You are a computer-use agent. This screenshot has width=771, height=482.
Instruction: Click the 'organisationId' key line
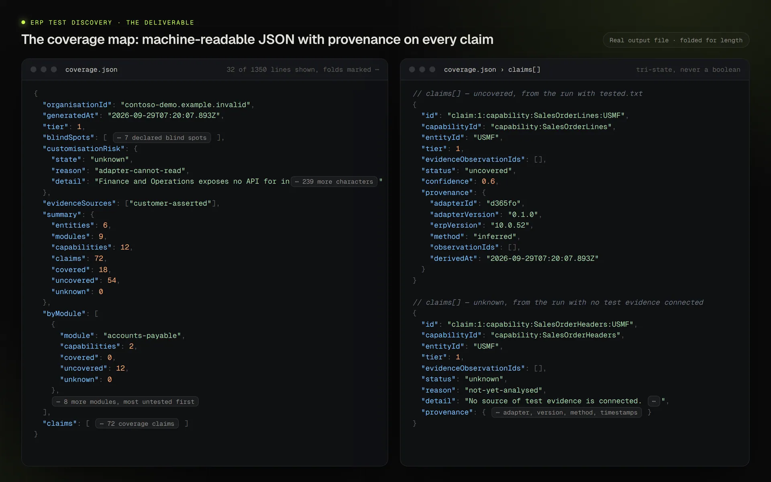point(148,105)
